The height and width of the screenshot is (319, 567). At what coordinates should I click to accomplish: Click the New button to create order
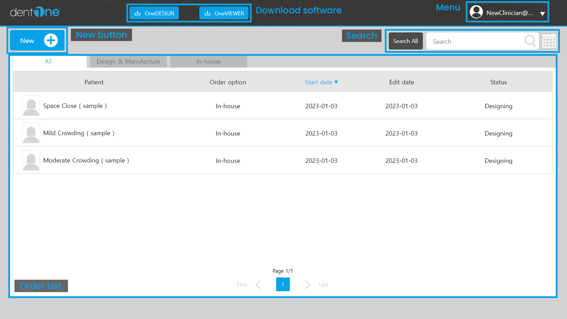37,40
